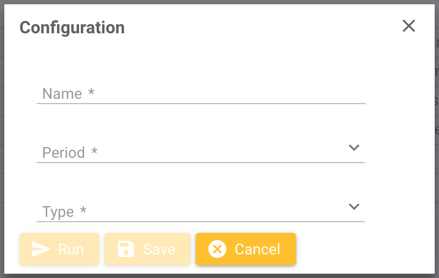This screenshot has width=439, height=278.
Task: Click the "Run" text on button
Action: 71,250
